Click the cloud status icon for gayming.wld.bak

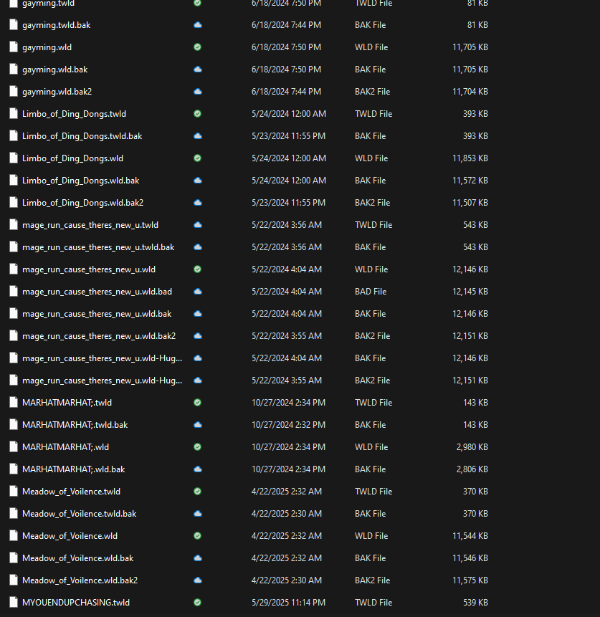click(198, 70)
